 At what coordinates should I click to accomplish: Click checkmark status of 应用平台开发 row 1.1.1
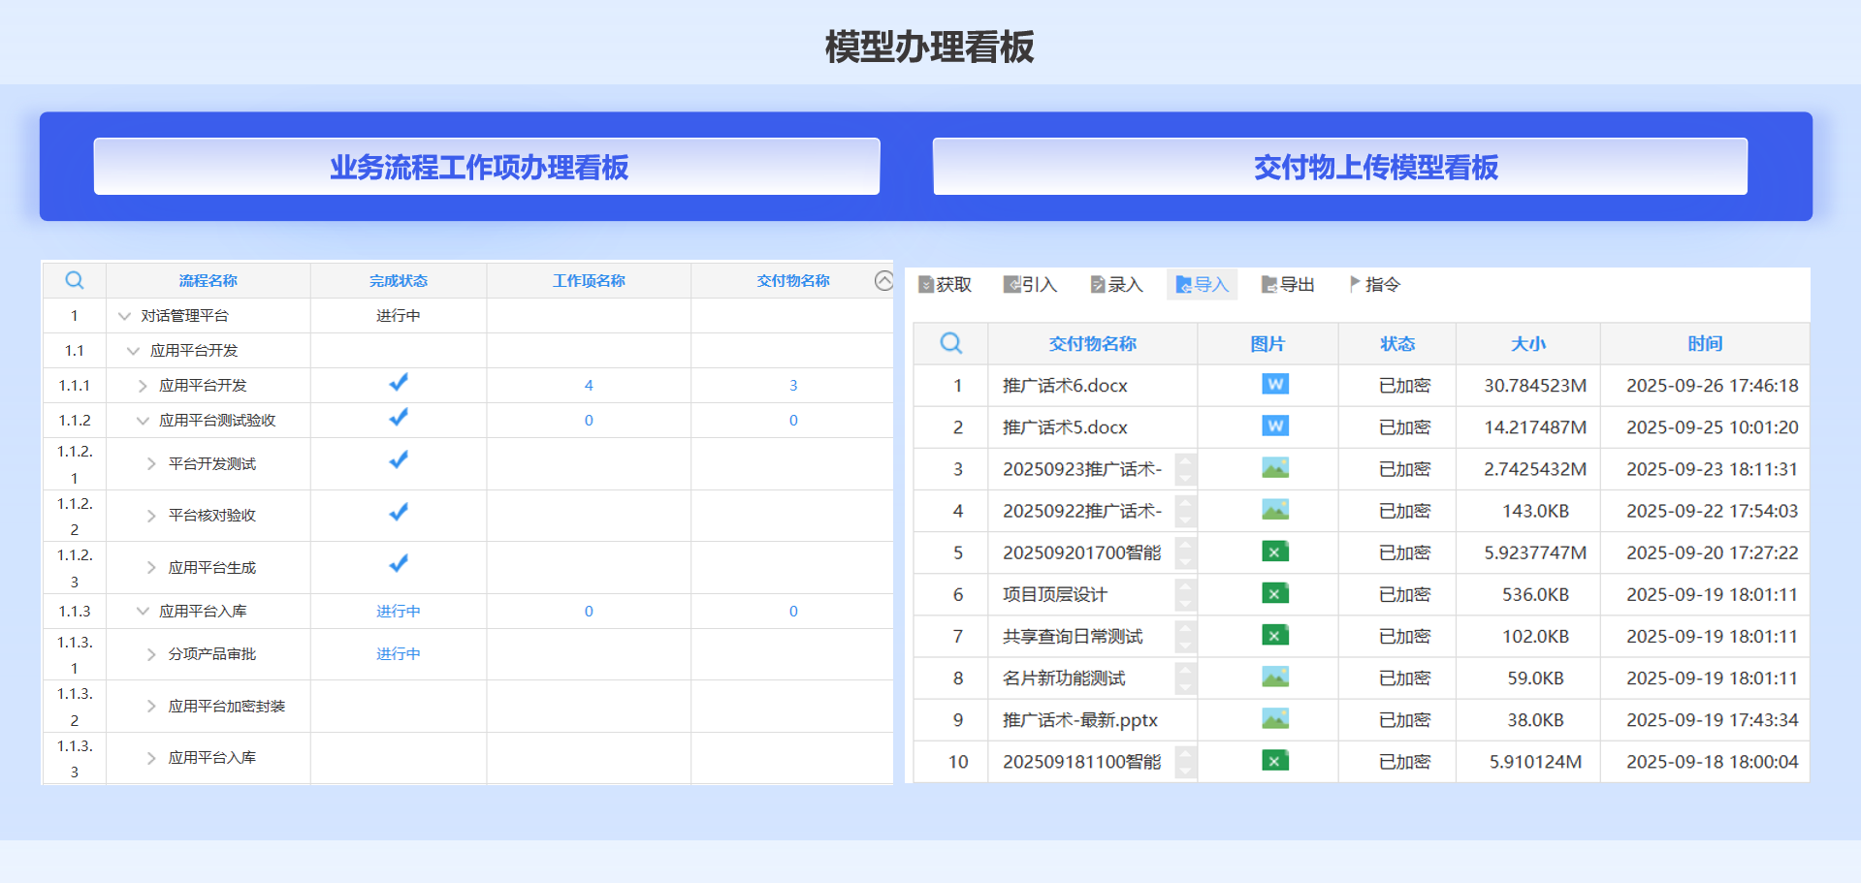pyautogui.click(x=398, y=384)
